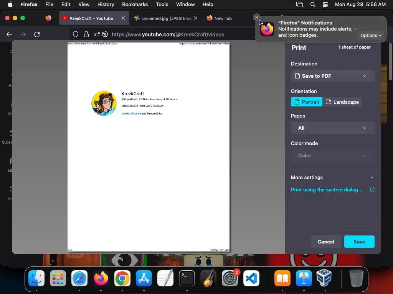This screenshot has width=393, height=294.
Task: Open VirtualBox from the dock
Action: tap(324, 278)
